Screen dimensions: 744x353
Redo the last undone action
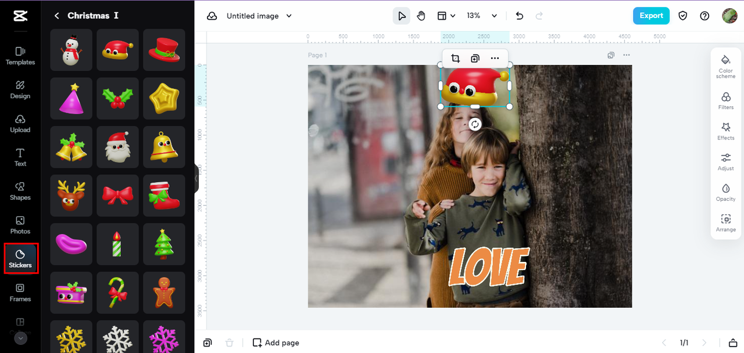539,16
